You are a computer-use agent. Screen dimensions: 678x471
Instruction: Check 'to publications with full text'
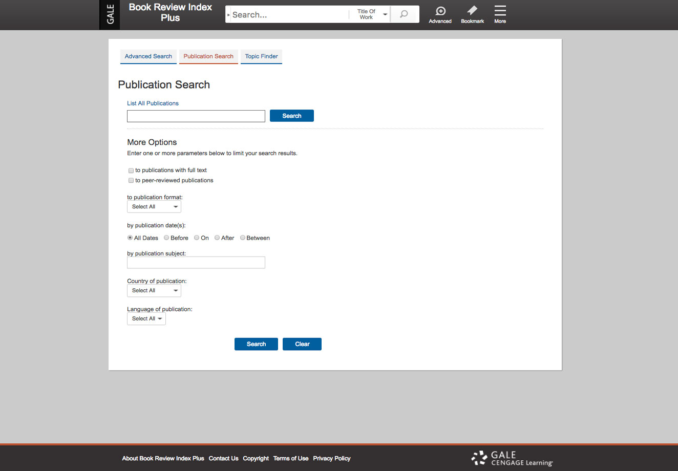pos(131,170)
